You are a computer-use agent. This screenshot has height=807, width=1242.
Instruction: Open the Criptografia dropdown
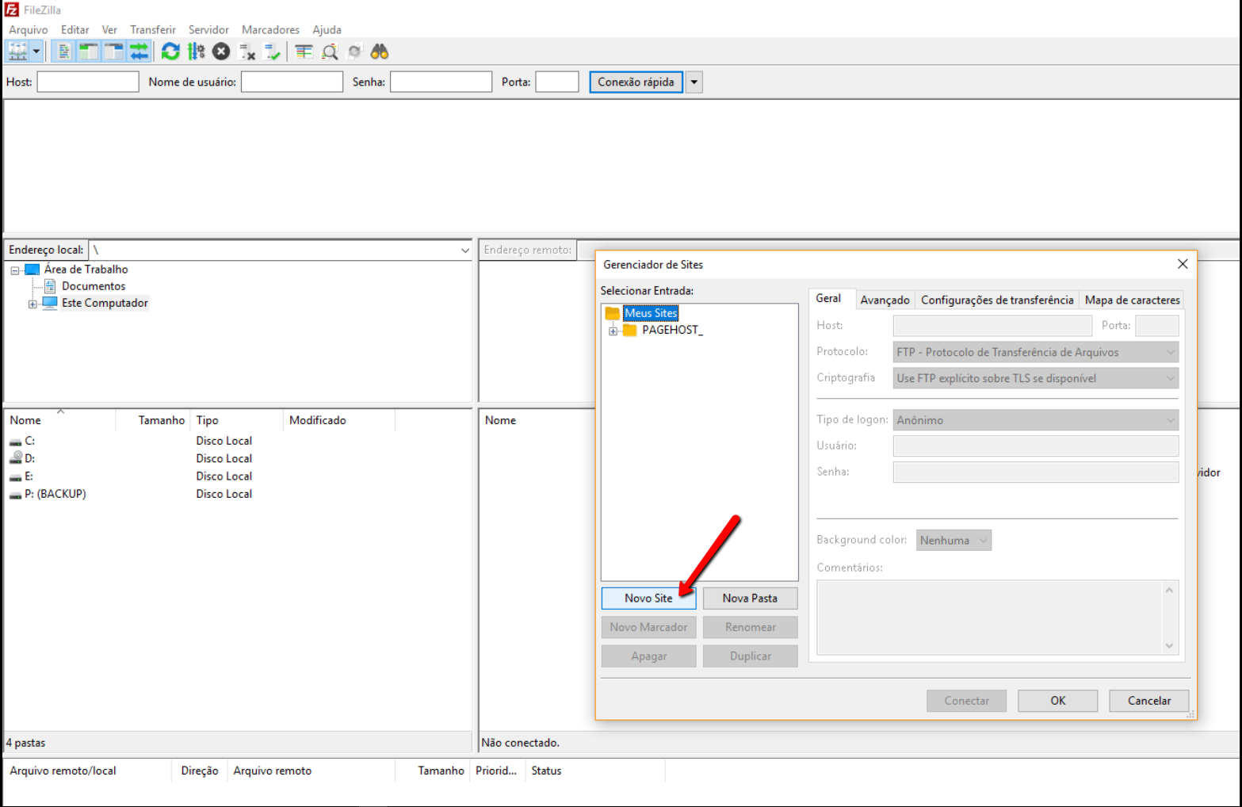(x=1035, y=378)
